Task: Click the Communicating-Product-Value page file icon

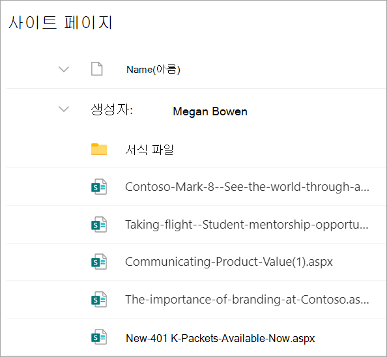Action: (99, 262)
